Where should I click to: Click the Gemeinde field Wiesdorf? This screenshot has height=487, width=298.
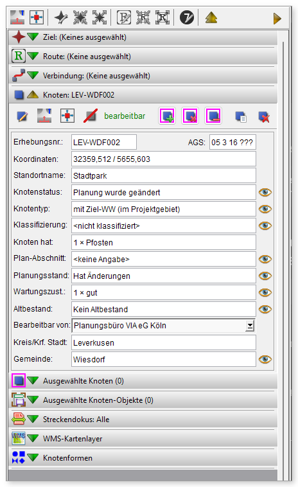pos(164,359)
